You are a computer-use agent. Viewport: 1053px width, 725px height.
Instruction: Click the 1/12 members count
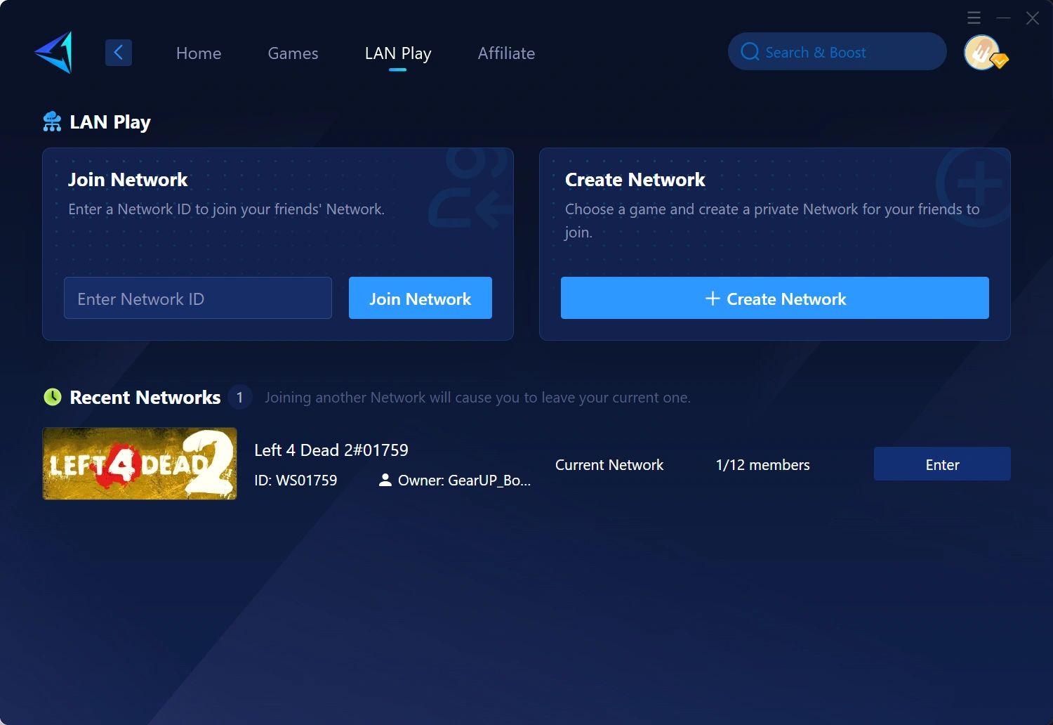[x=763, y=465]
